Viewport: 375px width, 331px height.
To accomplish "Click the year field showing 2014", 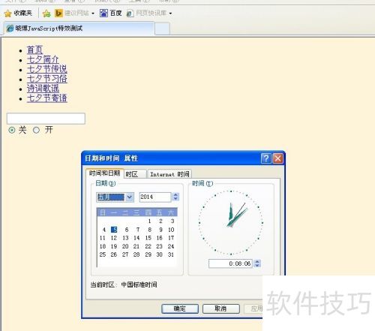I will 155,197.
